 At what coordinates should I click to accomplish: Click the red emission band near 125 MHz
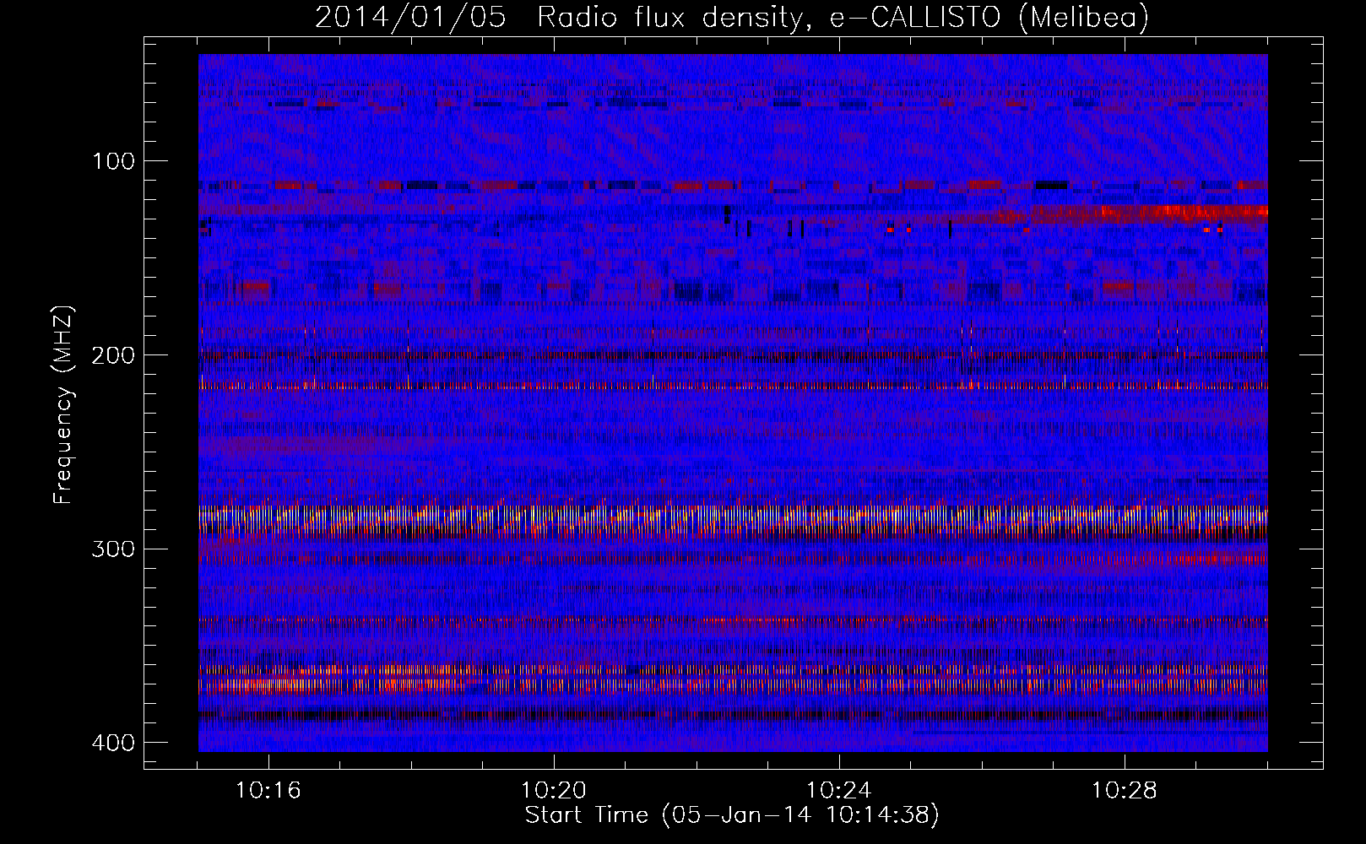[1148, 213]
